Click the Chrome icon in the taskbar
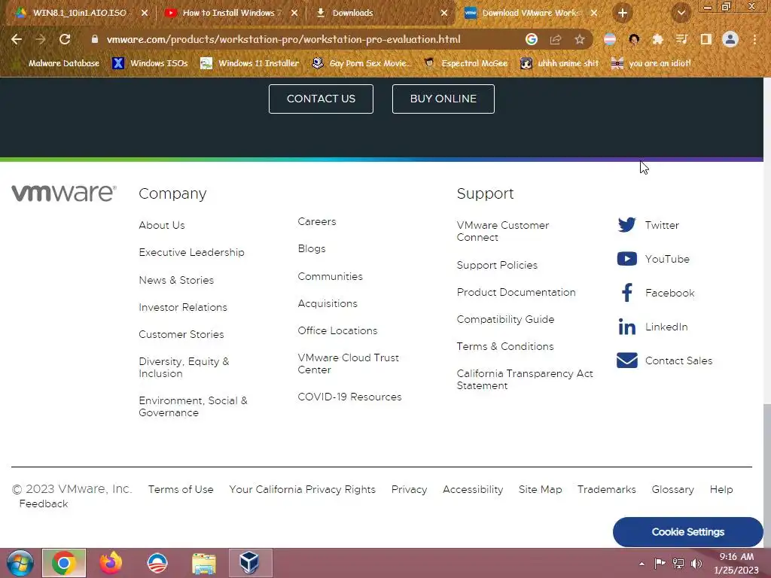This screenshot has height=578, width=771. click(64, 563)
